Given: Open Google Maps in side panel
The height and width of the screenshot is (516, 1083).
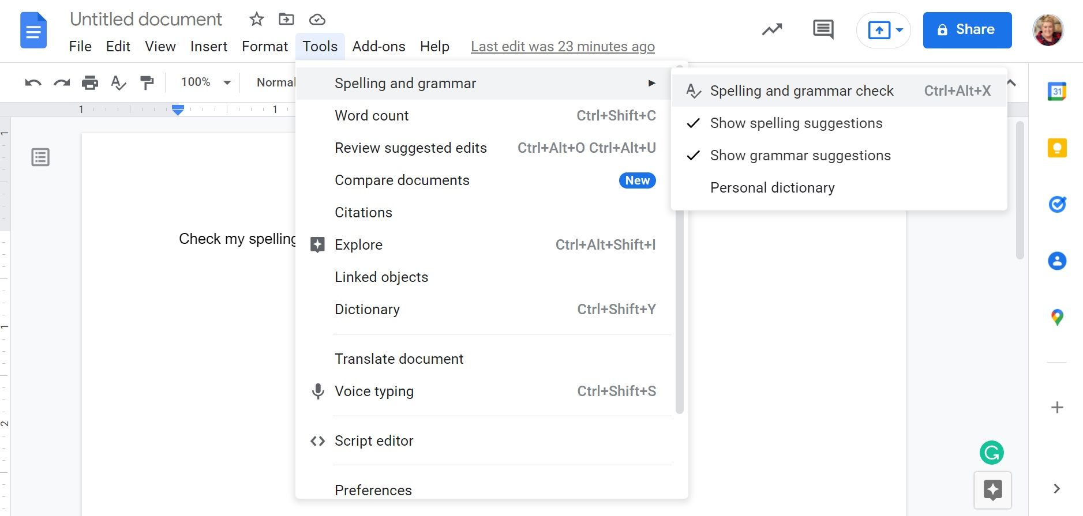Looking at the screenshot, I should coord(1057,317).
